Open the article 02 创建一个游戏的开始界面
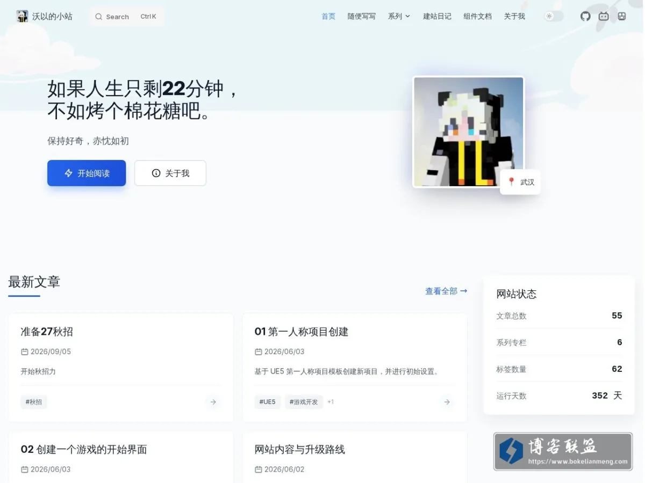Viewport: 645px width, 483px height. pos(84,449)
